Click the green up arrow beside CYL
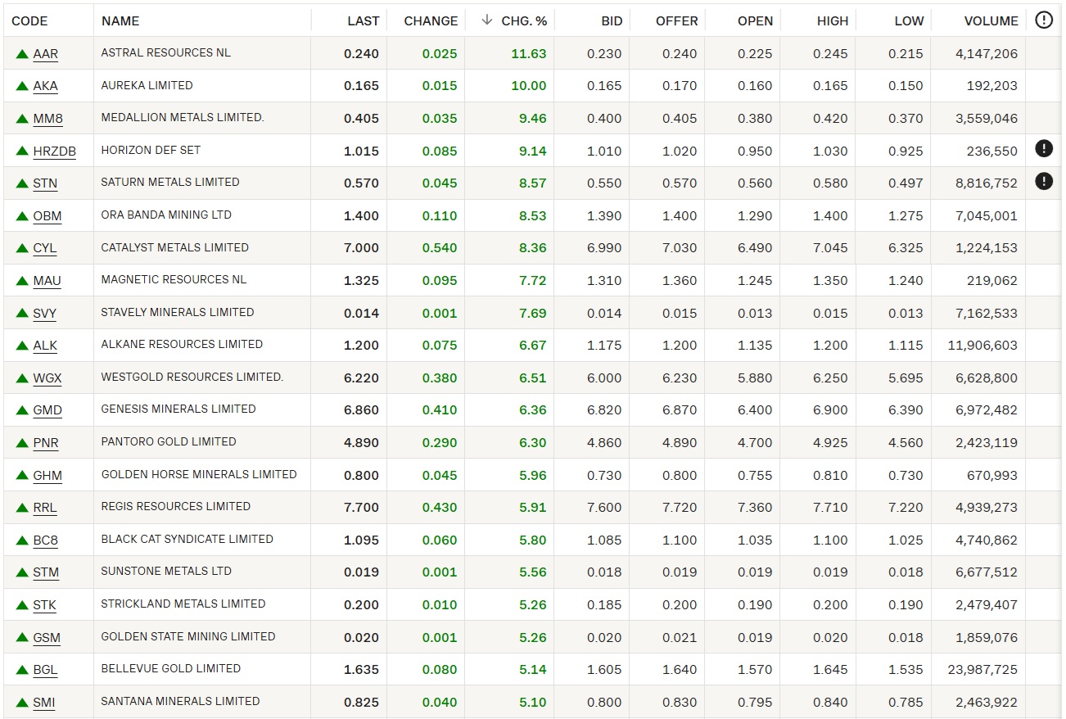This screenshot has width=1066, height=719. [x=22, y=248]
